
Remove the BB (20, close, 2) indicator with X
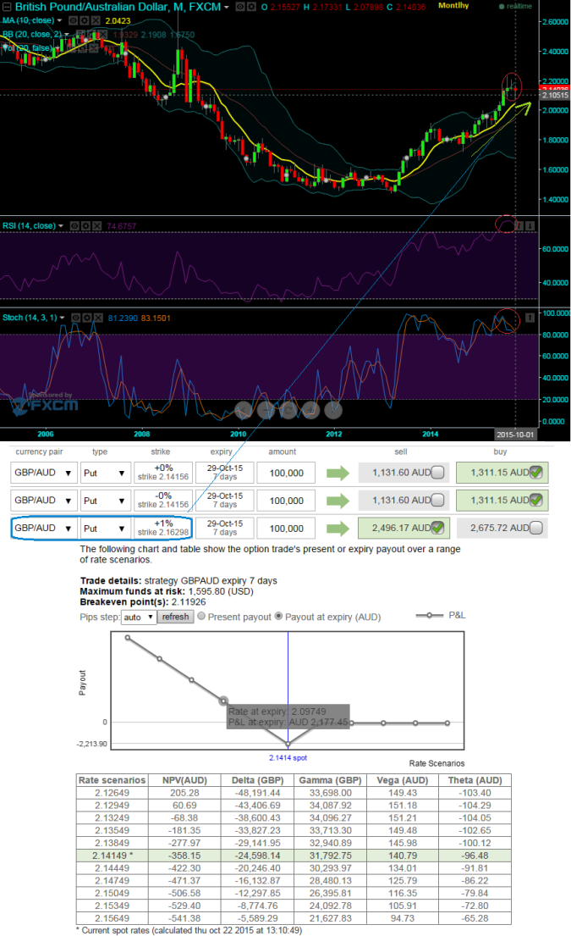[x=102, y=34]
